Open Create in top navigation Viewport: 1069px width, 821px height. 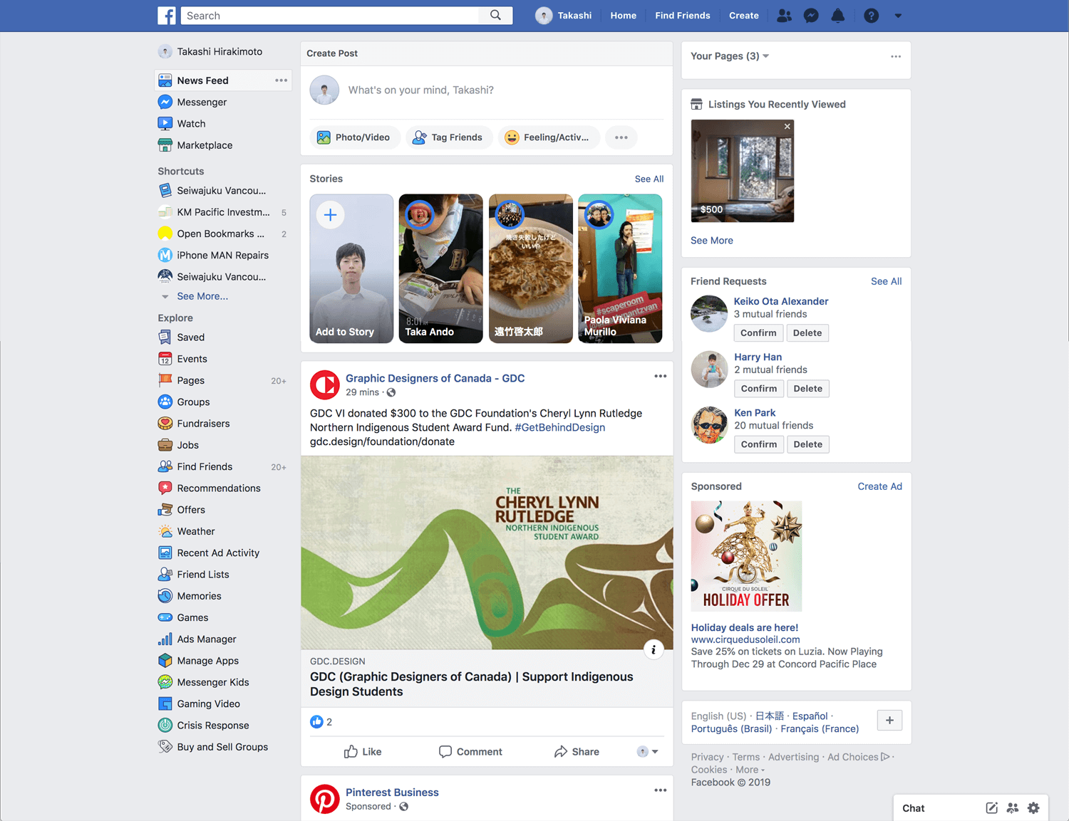[x=744, y=16]
